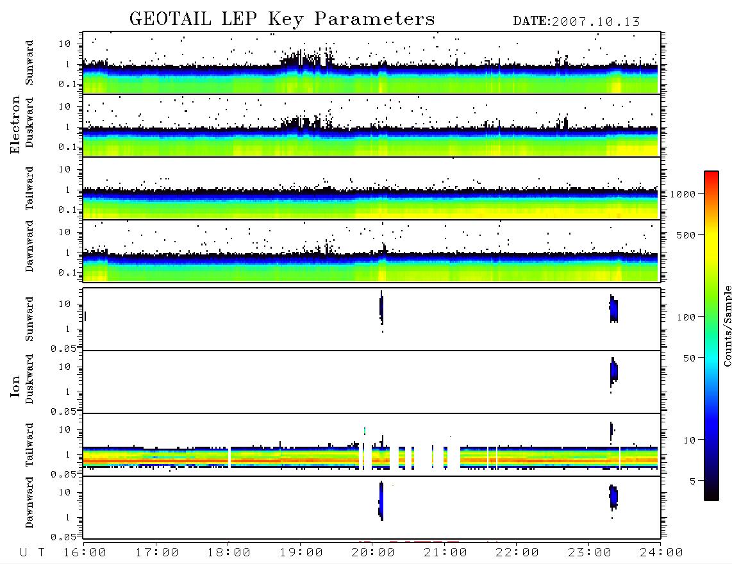Click the red top of the color bar
The image size is (732, 564).
pyautogui.click(x=711, y=176)
